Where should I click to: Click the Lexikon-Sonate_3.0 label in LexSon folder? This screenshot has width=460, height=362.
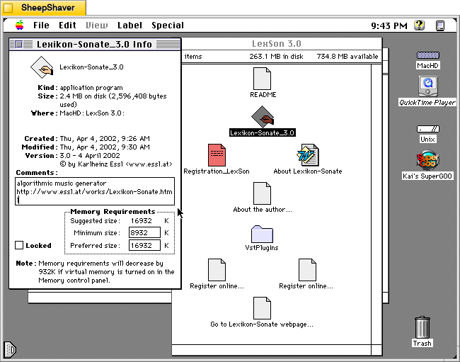pyautogui.click(x=263, y=132)
